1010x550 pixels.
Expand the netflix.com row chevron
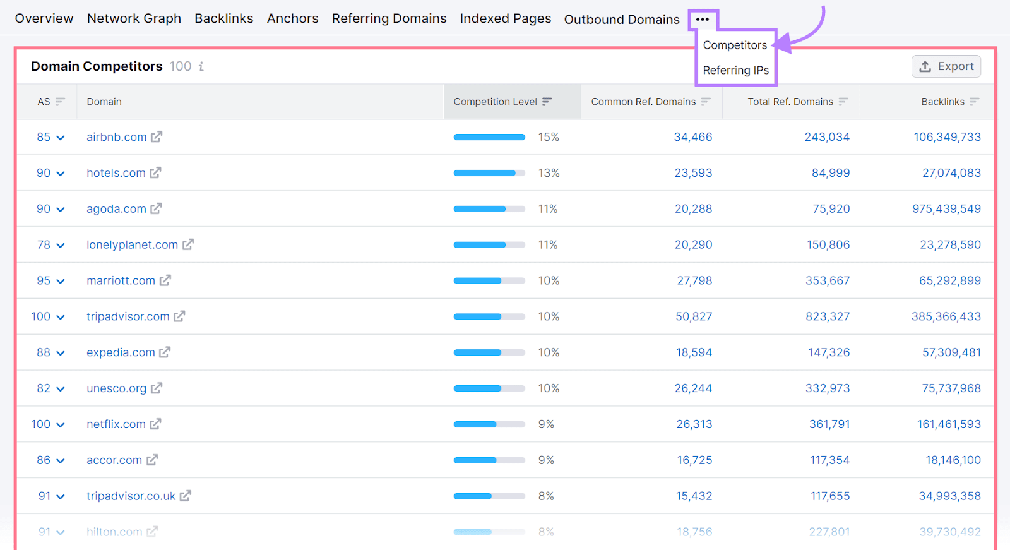(x=61, y=426)
